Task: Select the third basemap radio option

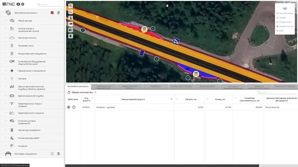Action: [x=278, y=22]
